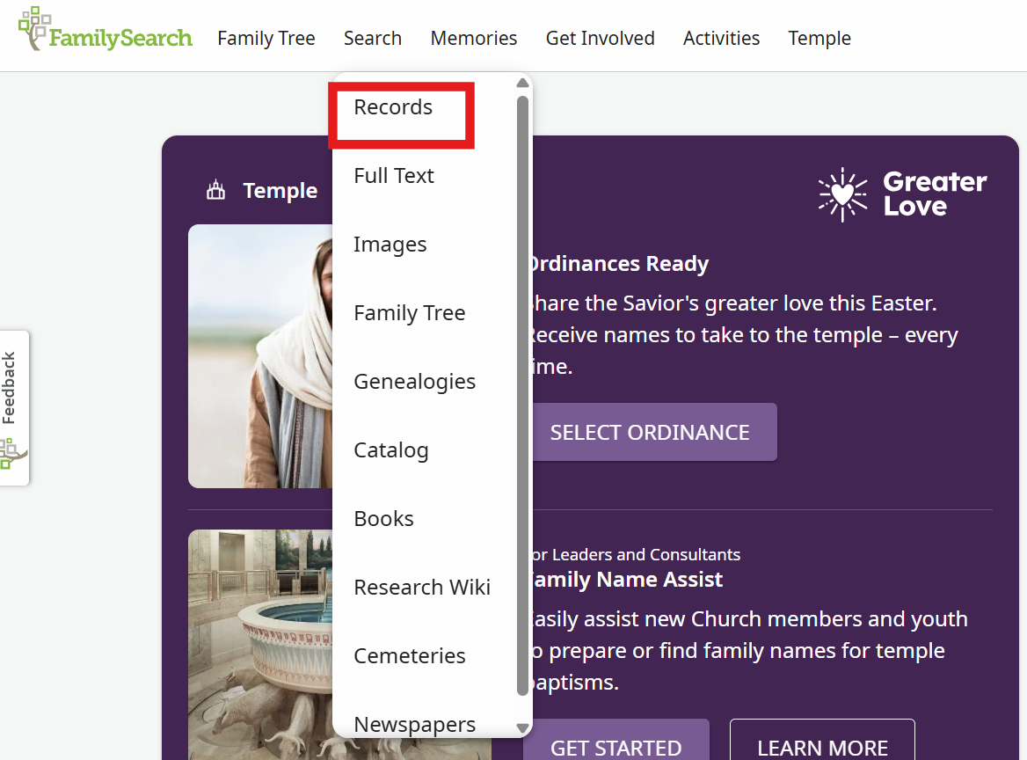Click the Ordinances Ready heading
This screenshot has height=760, width=1027.
click(x=619, y=263)
